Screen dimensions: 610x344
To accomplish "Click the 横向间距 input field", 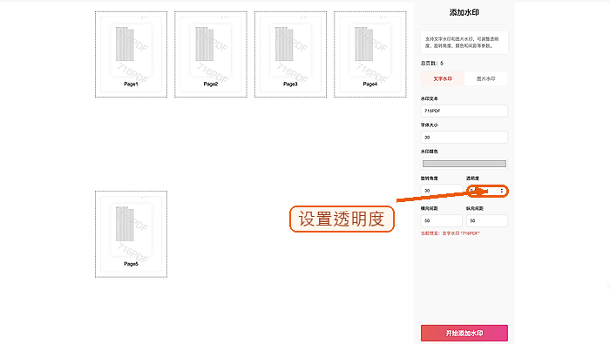I will point(441,220).
